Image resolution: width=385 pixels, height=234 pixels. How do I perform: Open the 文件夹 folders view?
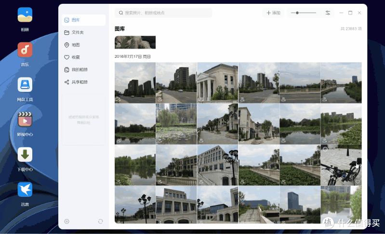83,32
